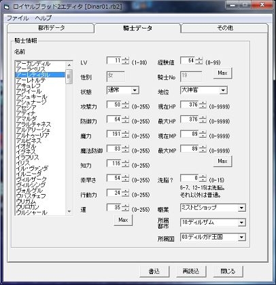Select the 騎士データ tab
276x285 pixels.
coord(137,28)
